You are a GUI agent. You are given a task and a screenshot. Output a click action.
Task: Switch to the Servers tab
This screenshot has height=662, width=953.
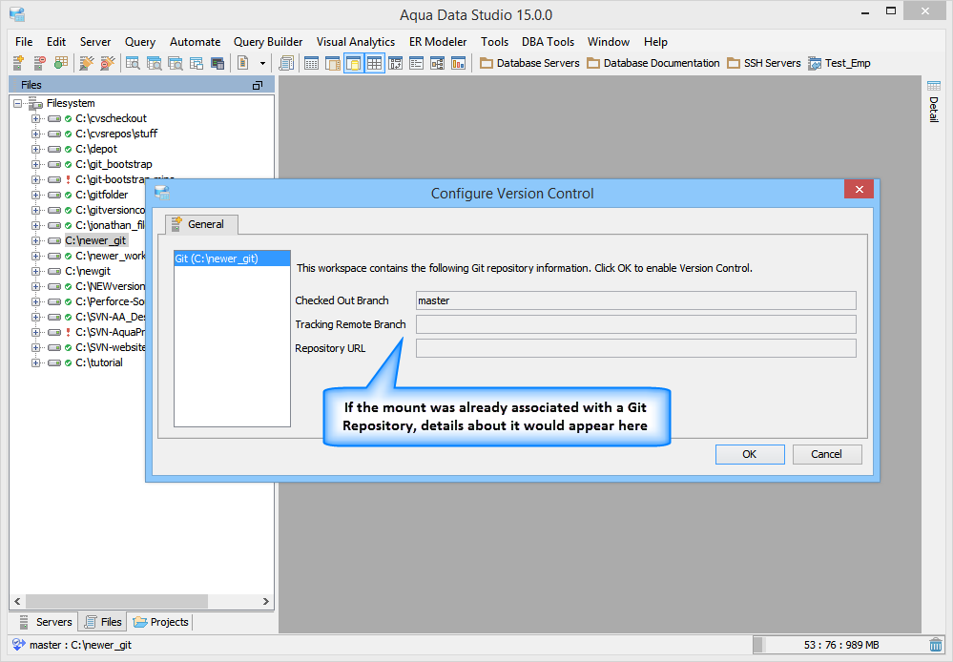pos(46,622)
